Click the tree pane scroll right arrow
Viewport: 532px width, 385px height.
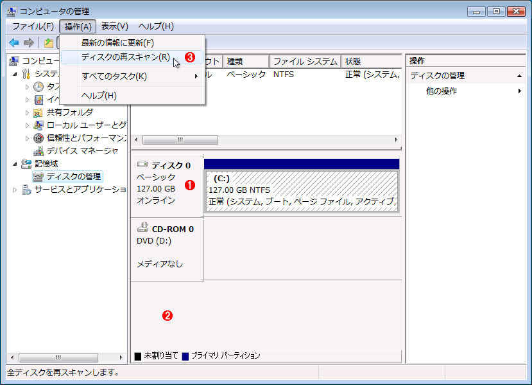[121, 357]
